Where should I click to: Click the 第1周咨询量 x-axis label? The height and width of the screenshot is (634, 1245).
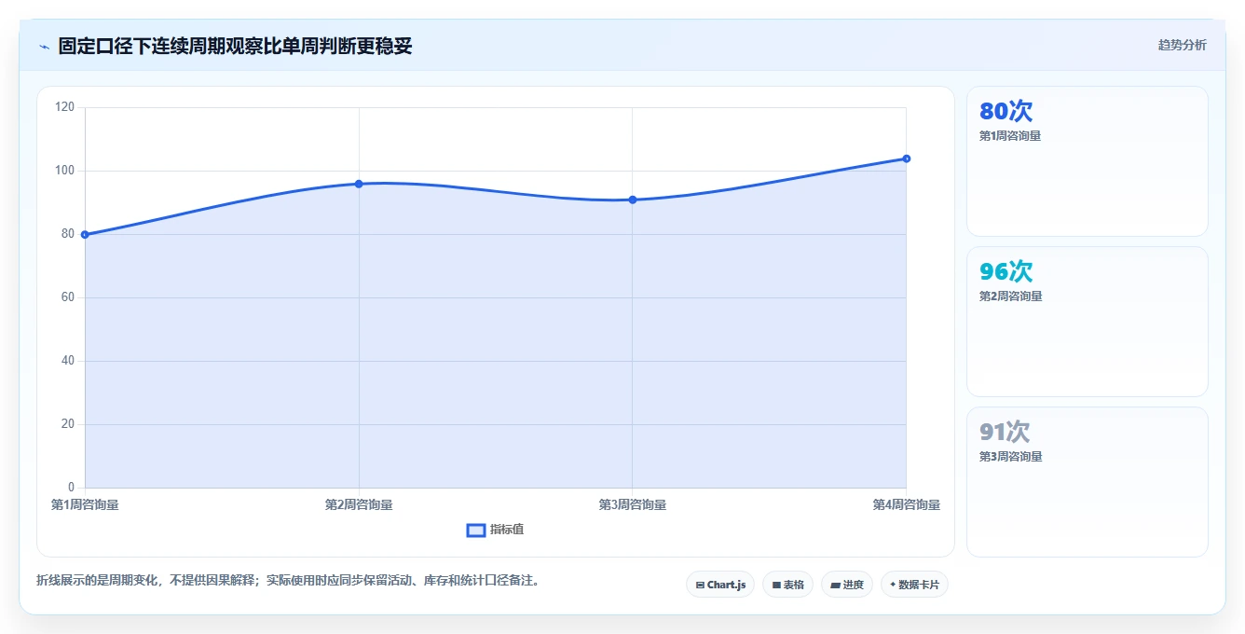(x=85, y=504)
